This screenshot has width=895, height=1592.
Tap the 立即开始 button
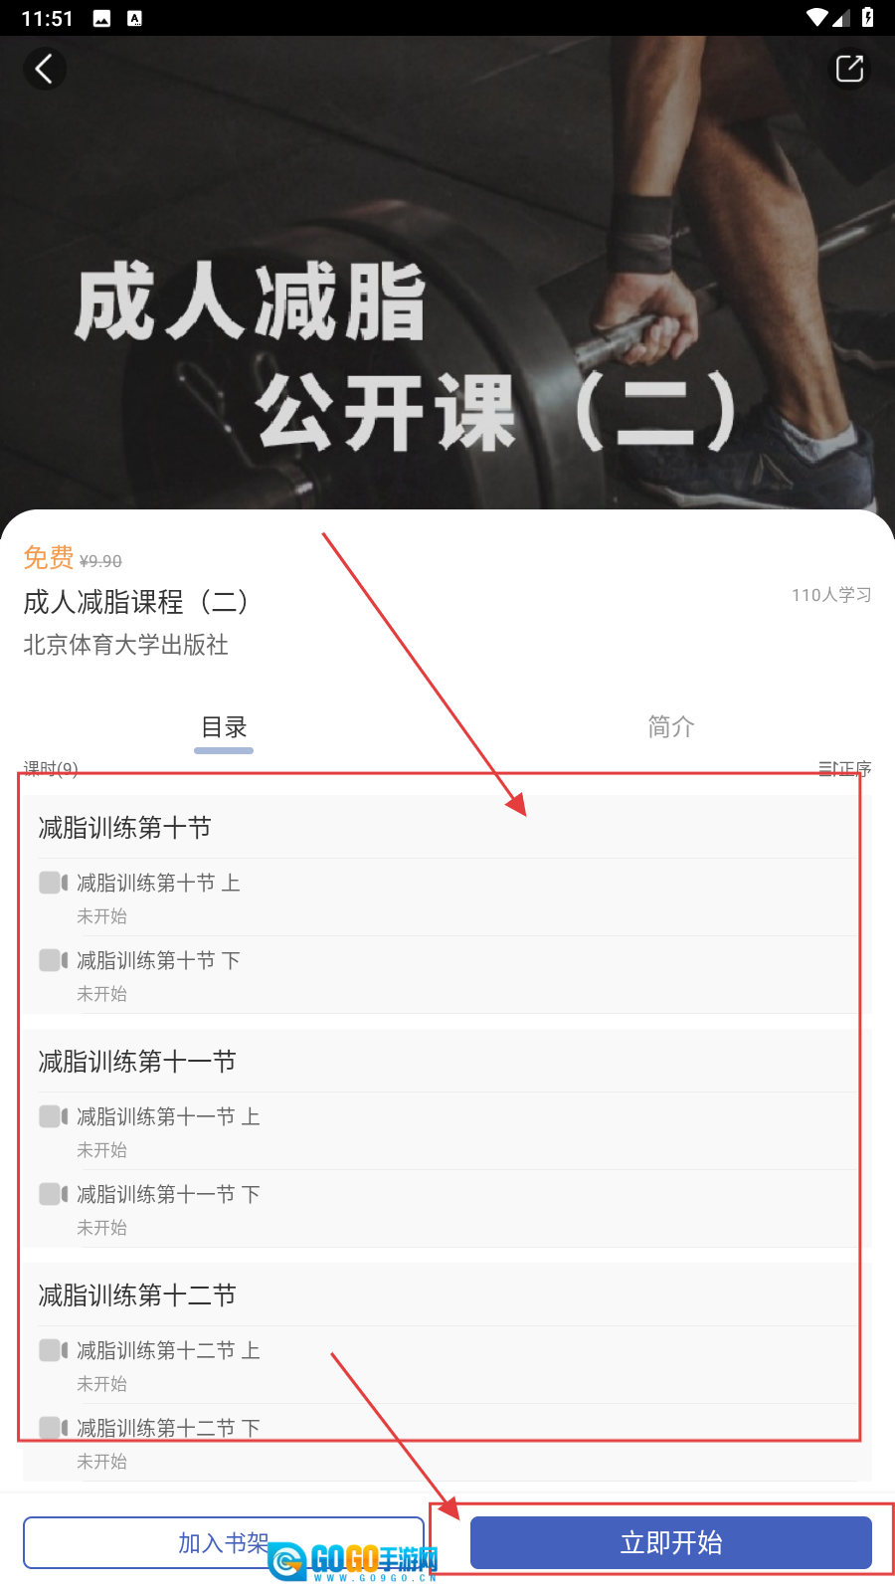[x=671, y=1542]
